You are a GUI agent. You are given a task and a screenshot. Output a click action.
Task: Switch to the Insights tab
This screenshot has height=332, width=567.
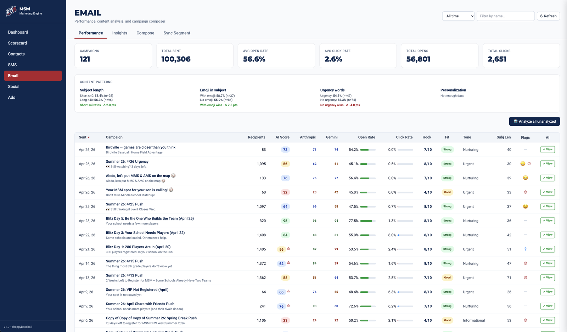point(119,33)
